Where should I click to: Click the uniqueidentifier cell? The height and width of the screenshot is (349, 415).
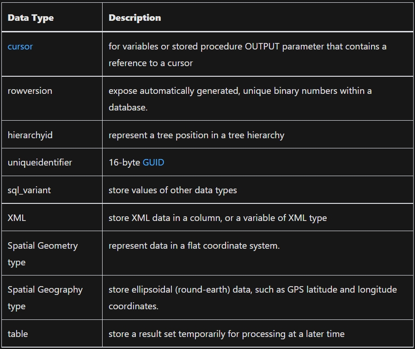pyautogui.click(x=40, y=162)
